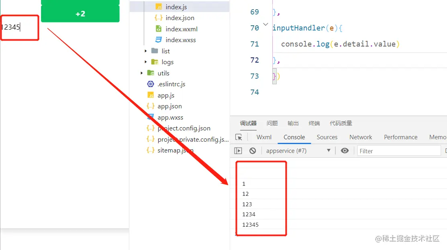Image resolution: width=447 pixels, height=250 pixels.
Task: Click the project.config.json braces icon
Action: (x=151, y=128)
